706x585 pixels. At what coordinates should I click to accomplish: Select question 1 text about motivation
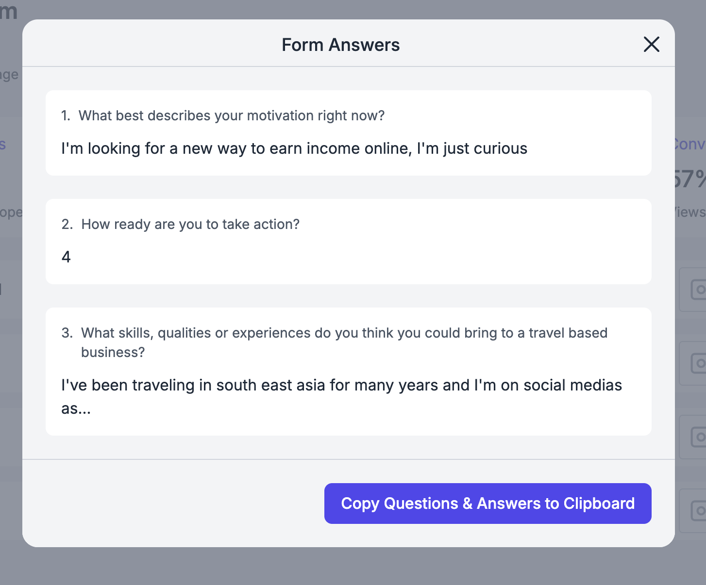[x=232, y=115]
